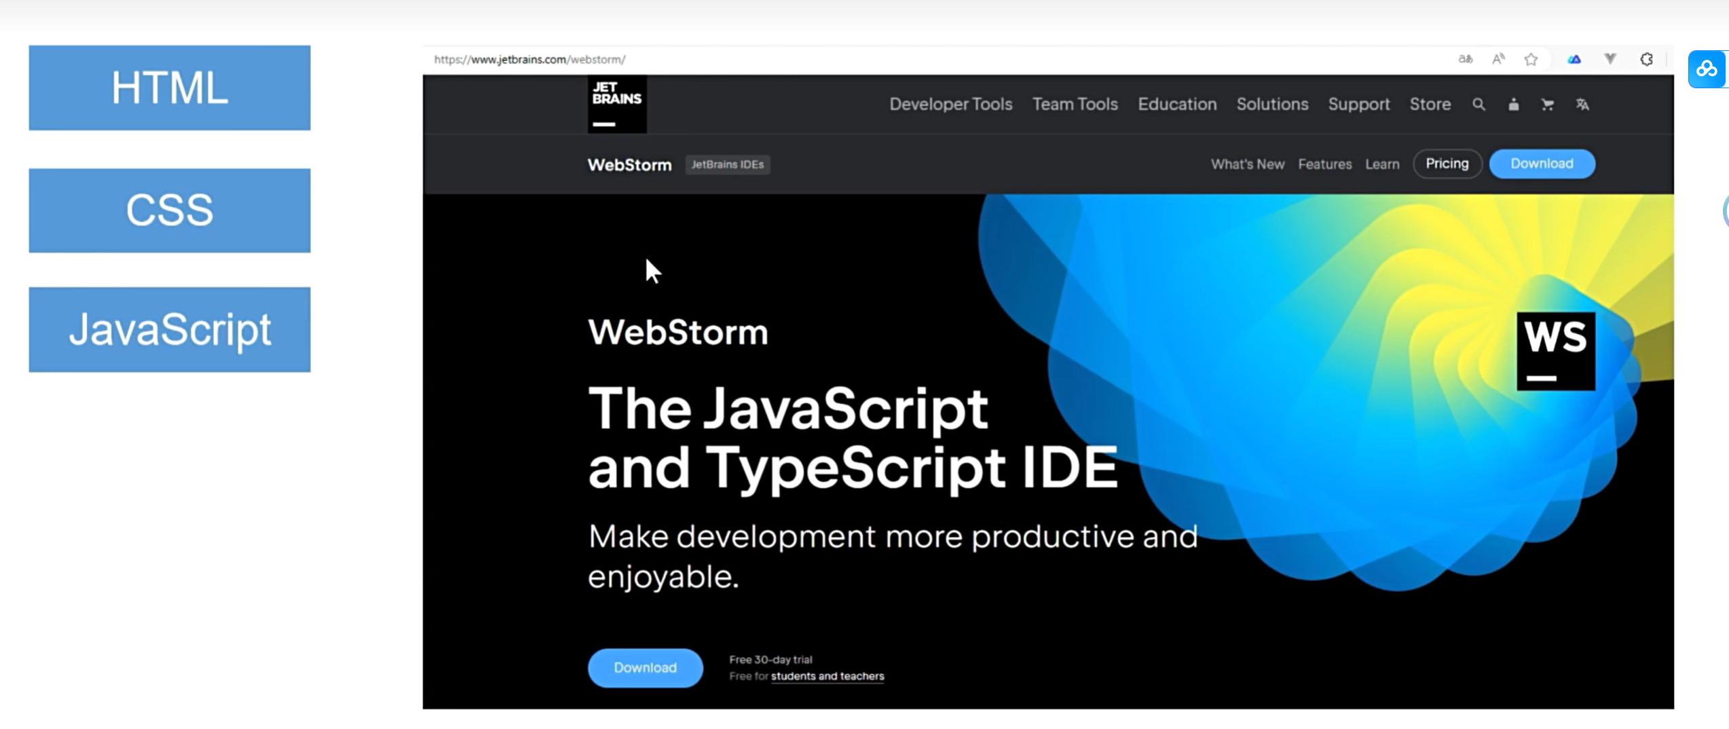Open the JetBrains account profile icon
This screenshot has height=729, width=1729.
1513,105
